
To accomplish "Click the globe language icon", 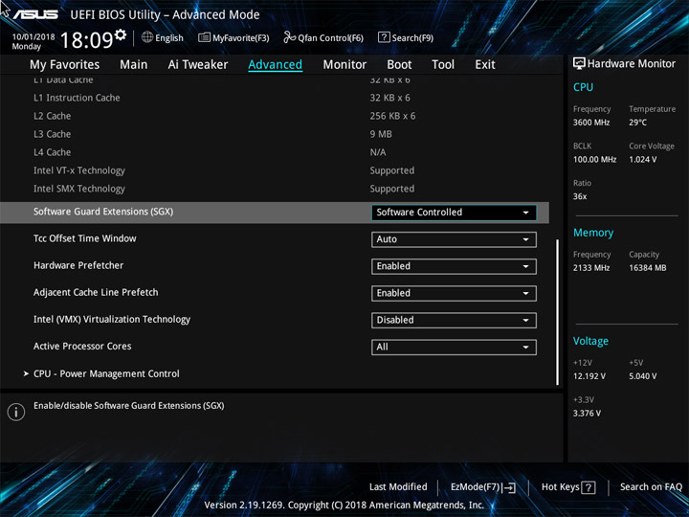I will click(x=147, y=37).
